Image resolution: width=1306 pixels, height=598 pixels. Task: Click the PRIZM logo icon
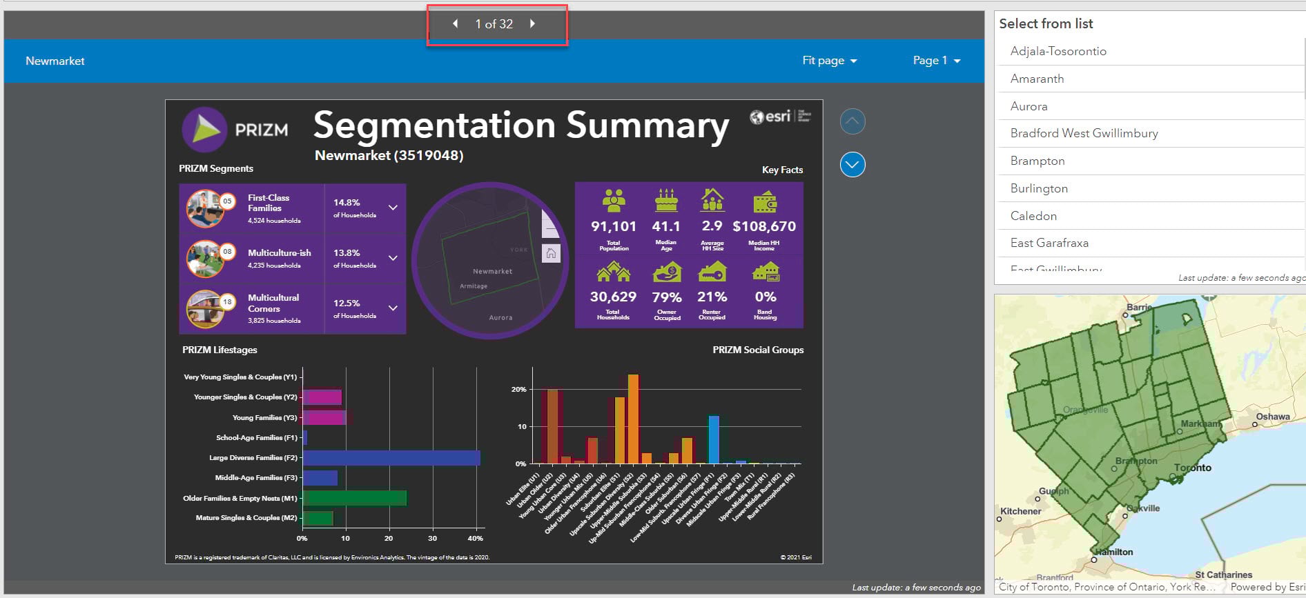pyautogui.click(x=205, y=129)
